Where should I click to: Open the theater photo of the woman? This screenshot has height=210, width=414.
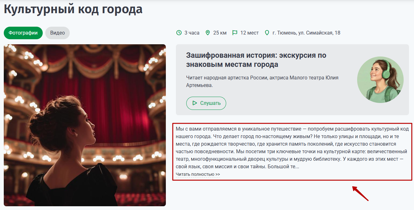pos(85,125)
